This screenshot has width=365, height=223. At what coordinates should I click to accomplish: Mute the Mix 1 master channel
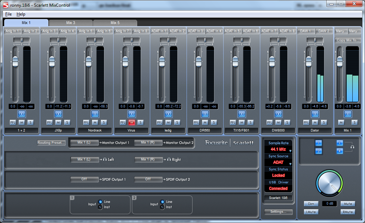[x=341, y=123]
